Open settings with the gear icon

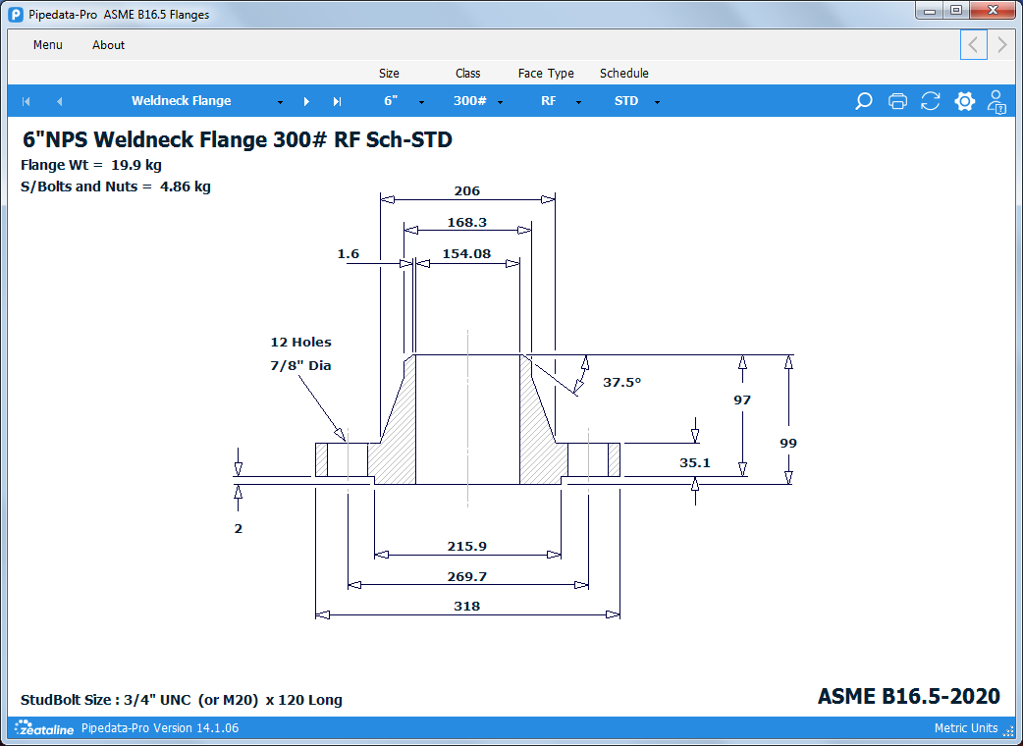coord(964,101)
